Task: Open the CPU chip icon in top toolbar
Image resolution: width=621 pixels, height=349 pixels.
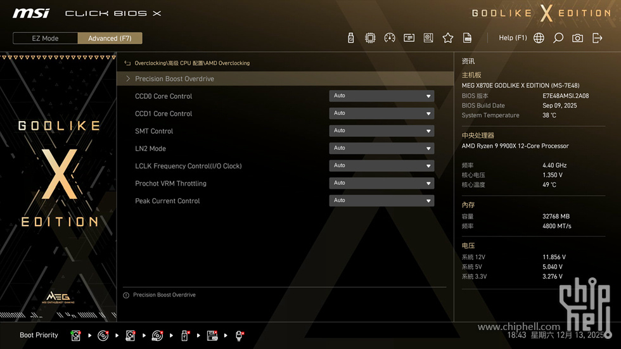Action: tap(370, 38)
